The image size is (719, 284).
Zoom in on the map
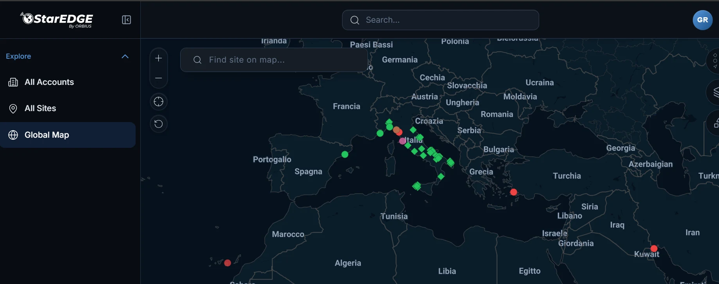(158, 58)
